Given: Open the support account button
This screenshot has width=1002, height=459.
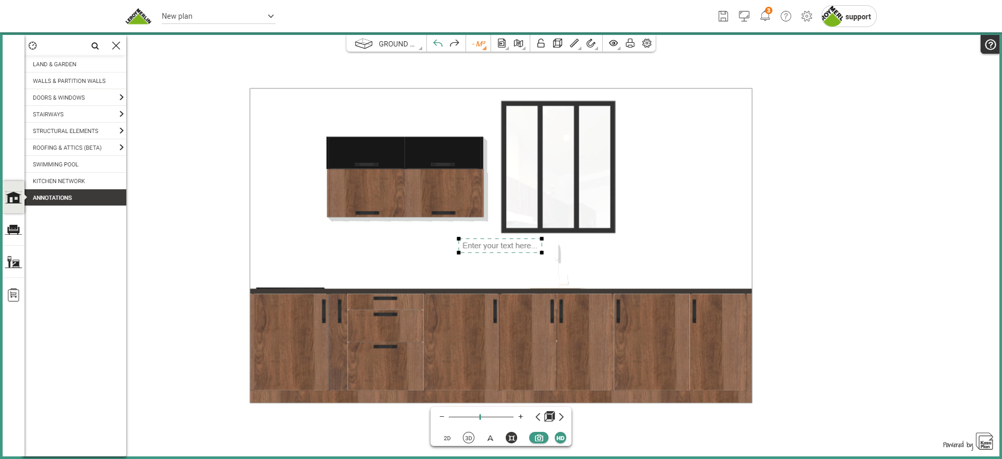Looking at the screenshot, I should [x=849, y=16].
